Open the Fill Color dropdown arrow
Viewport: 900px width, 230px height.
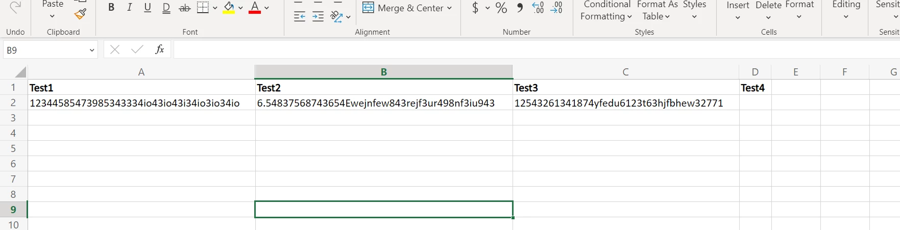pyautogui.click(x=240, y=8)
